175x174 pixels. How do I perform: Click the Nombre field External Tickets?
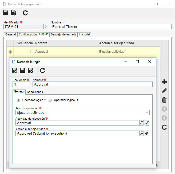click(x=111, y=27)
